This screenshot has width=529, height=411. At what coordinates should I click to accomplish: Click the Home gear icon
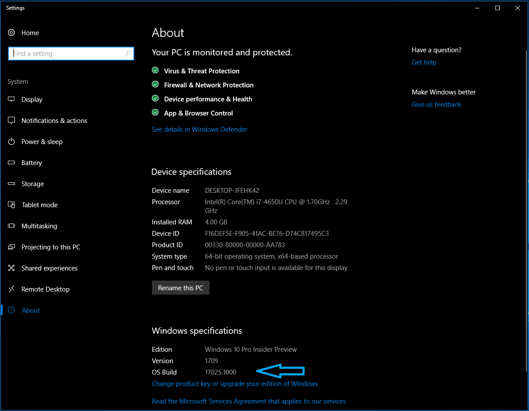pos(11,33)
